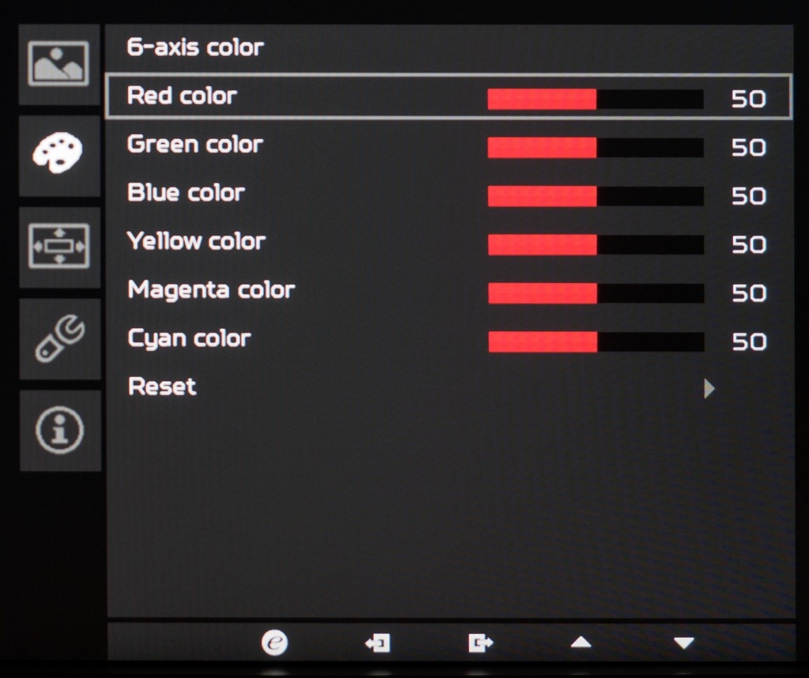
Task: Click the Magenta color slider bar
Action: pyautogui.click(x=595, y=293)
